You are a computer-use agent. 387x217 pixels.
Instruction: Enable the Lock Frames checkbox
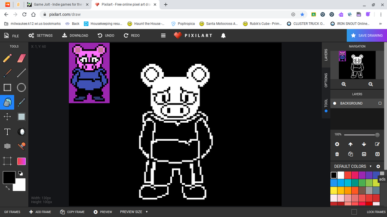click(354, 212)
